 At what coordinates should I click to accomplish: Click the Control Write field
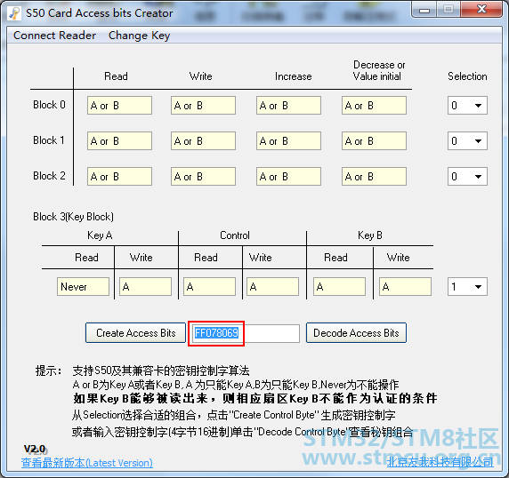[272, 286]
